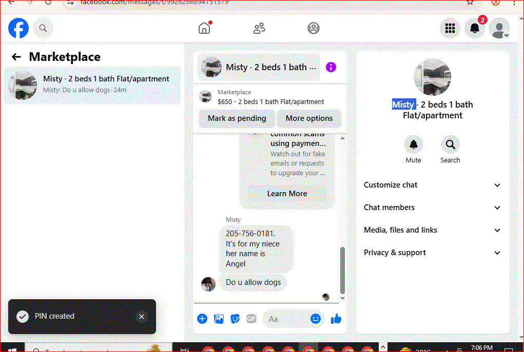Image resolution: width=524 pixels, height=352 pixels.
Task: Click Misty's avatar beside the message
Action: 208,284
